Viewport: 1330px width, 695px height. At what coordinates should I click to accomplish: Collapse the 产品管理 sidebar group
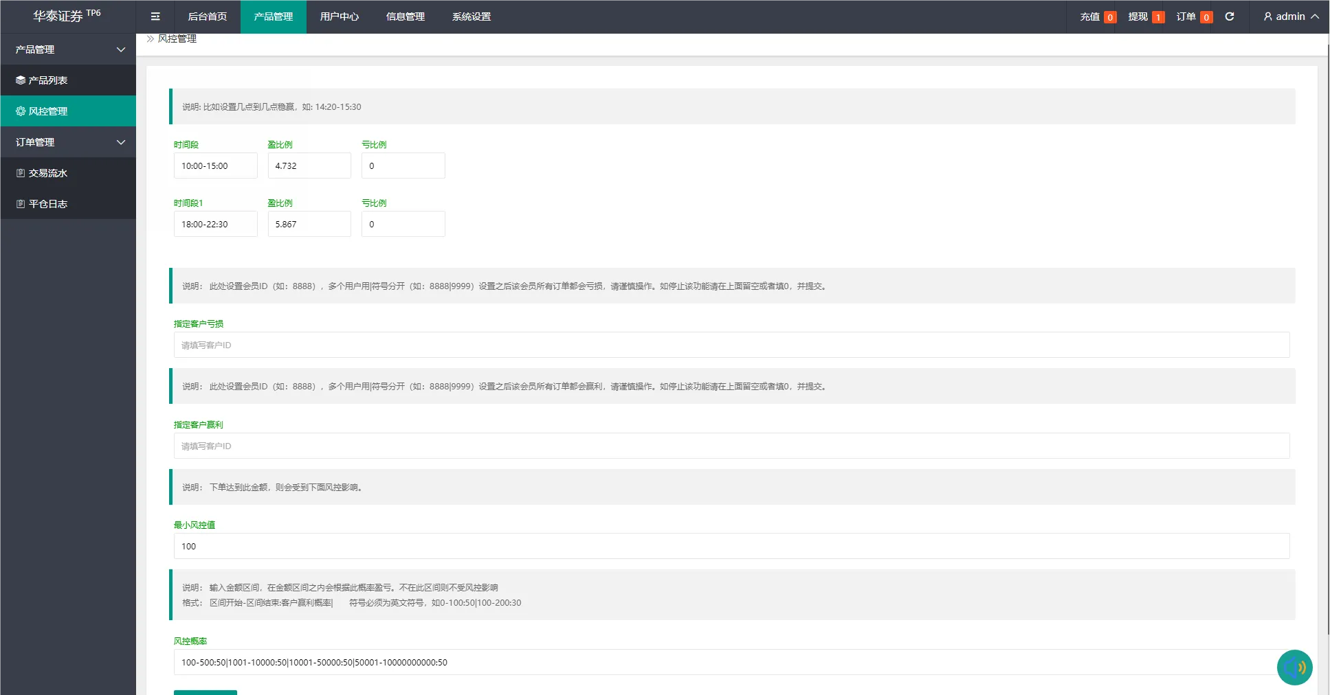click(x=121, y=49)
